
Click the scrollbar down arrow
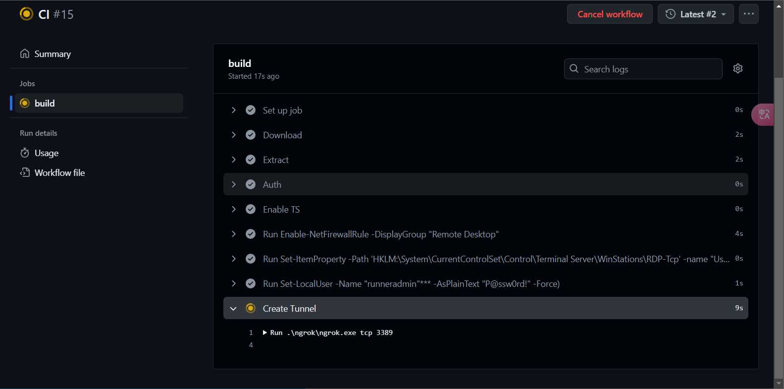tap(779, 384)
